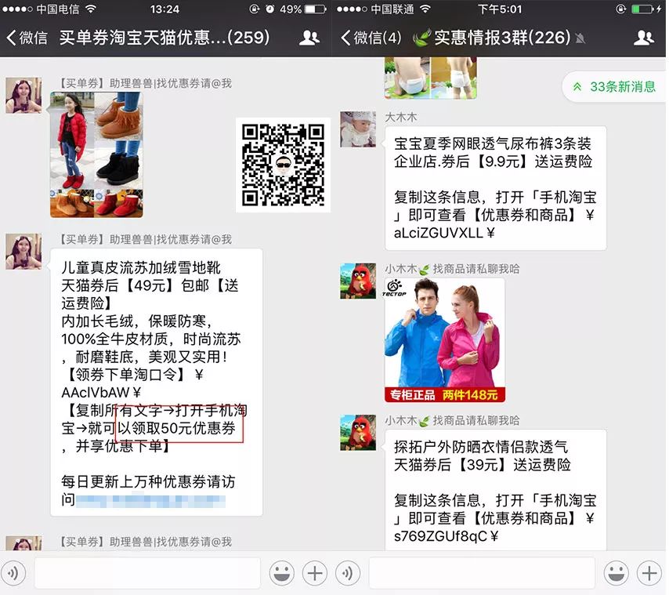Tap Wi-Fi status icon for 中国电信
Image resolution: width=669 pixels, height=595 pixels.
pyautogui.click(x=90, y=9)
